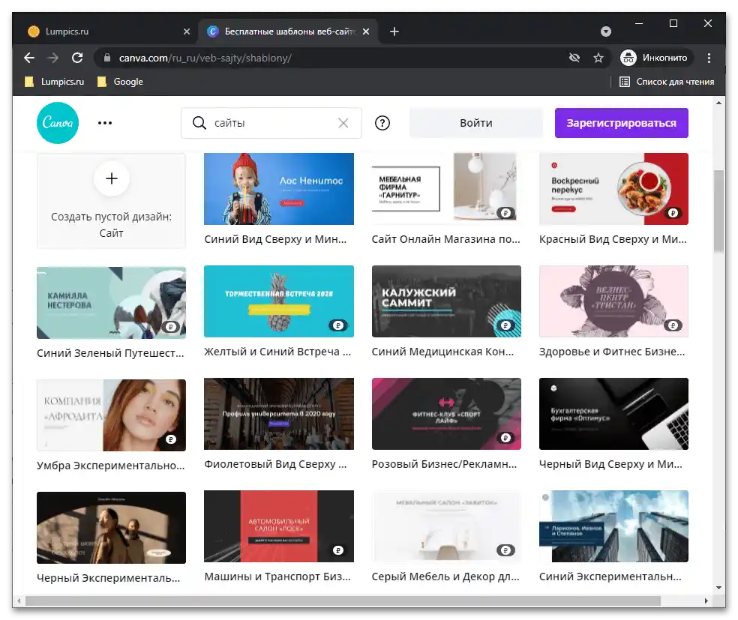Click title Синий Зеленый Путешест...
The height and width of the screenshot is (620, 738).
pyautogui.click(x=110, y=353)
